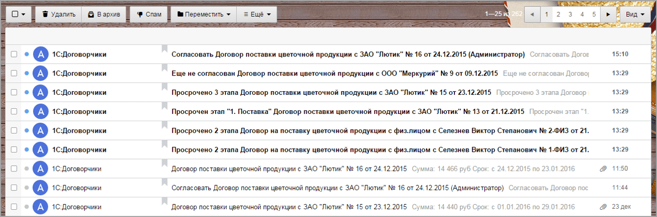Screen dimensions: 657x217
Task: Select checkbox for the 23 дек email
Action: 15,207
